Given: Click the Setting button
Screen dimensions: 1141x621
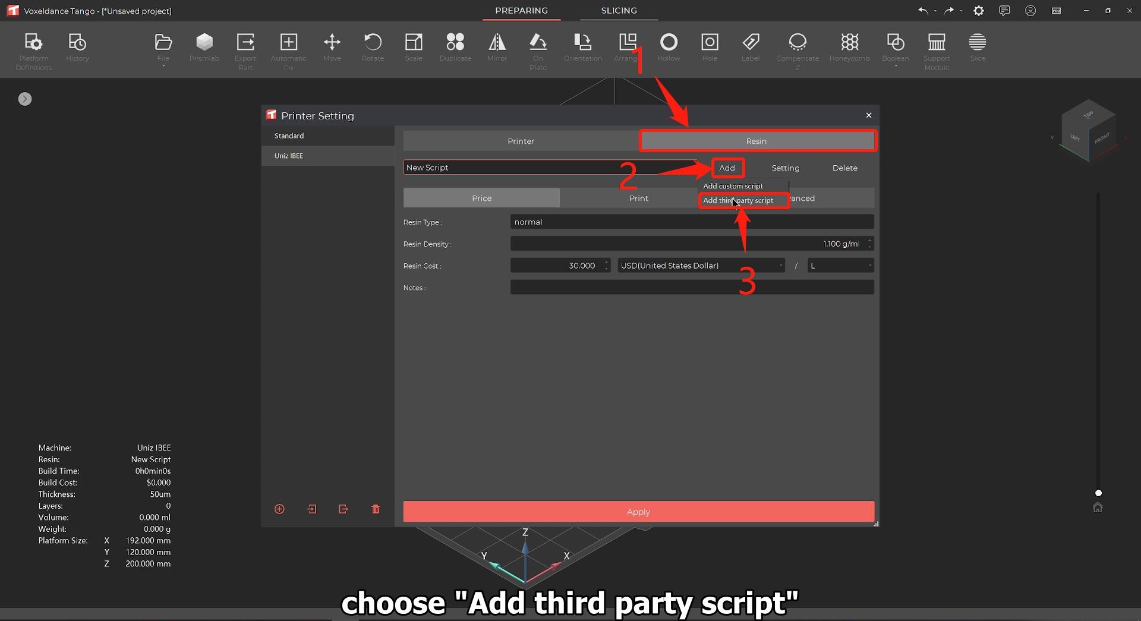Looking at the screenshot, I should click(786, 168).
